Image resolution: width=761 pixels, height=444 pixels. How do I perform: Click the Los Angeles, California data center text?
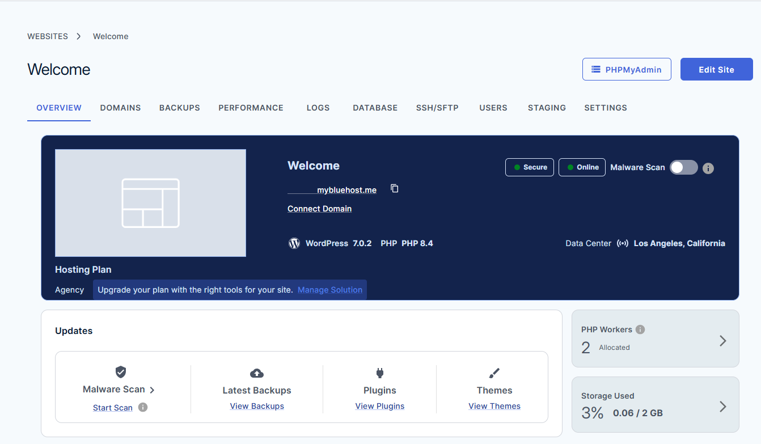pos(679,243)
